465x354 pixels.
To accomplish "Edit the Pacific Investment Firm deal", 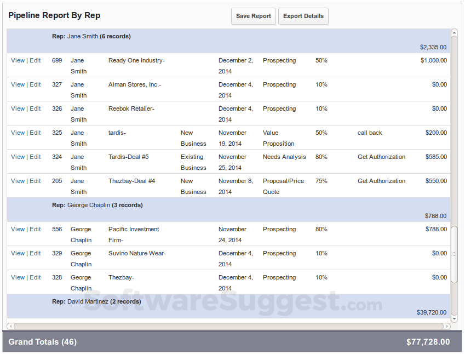I will pos(35,229).
